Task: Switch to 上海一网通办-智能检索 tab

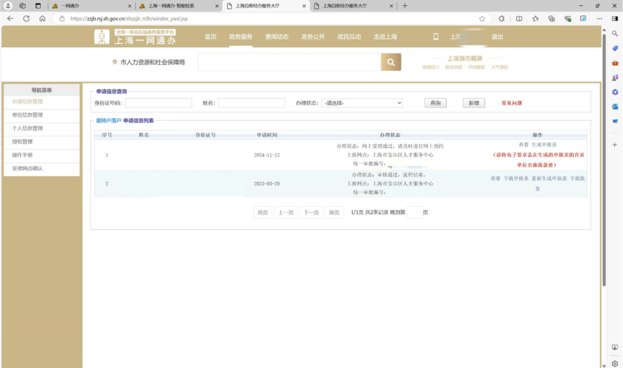Action: pos(175,6)
